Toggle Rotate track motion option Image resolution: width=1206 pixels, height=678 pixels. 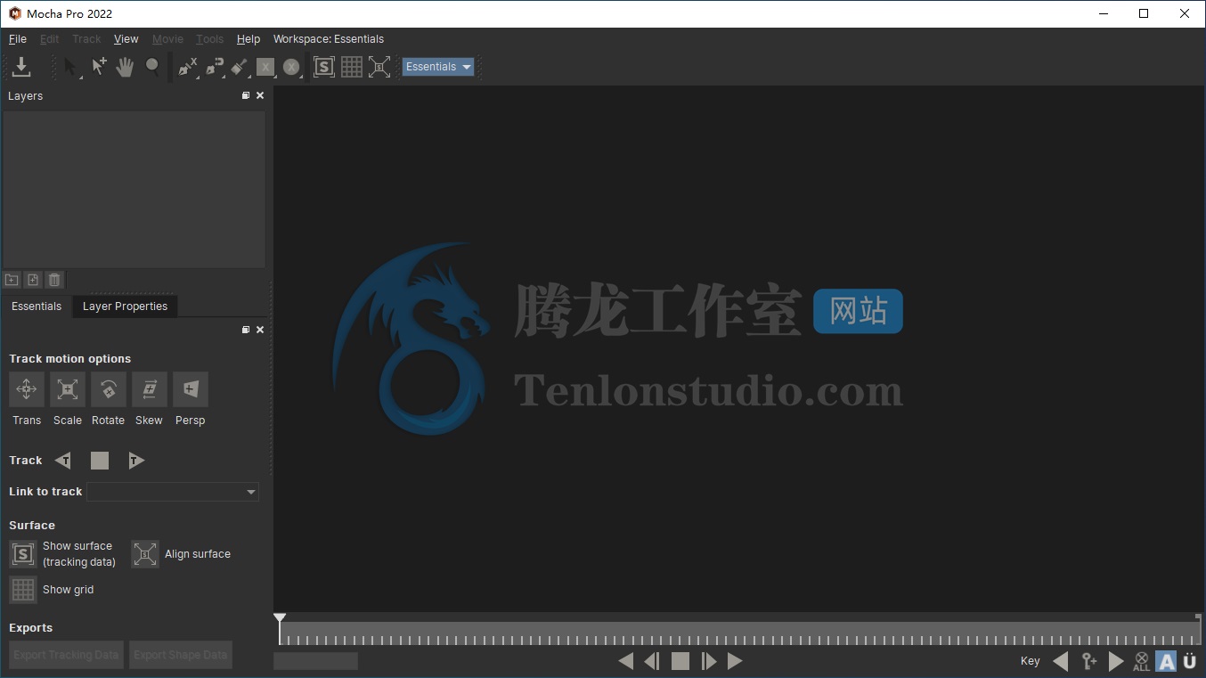click(x=109, y=389)
